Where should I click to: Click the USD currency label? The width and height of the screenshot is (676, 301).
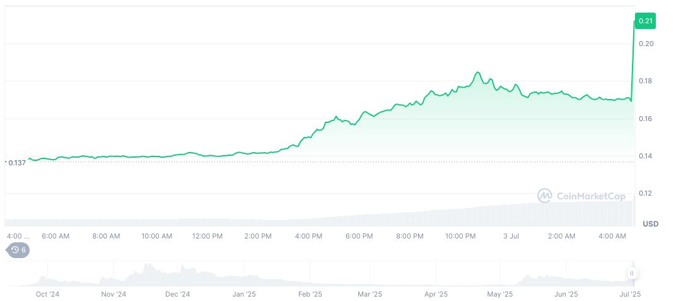coord(650,224)
